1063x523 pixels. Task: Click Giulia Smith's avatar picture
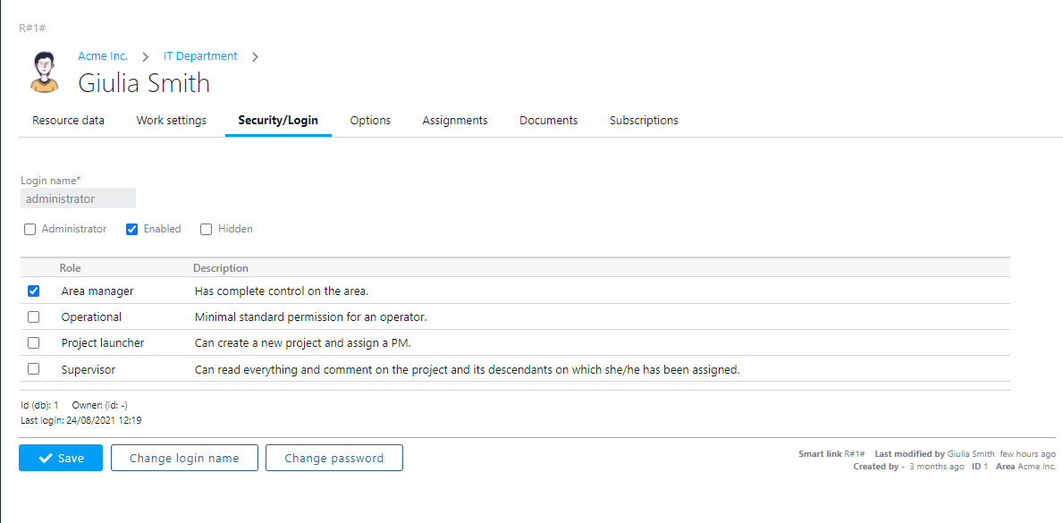(44, 72)
